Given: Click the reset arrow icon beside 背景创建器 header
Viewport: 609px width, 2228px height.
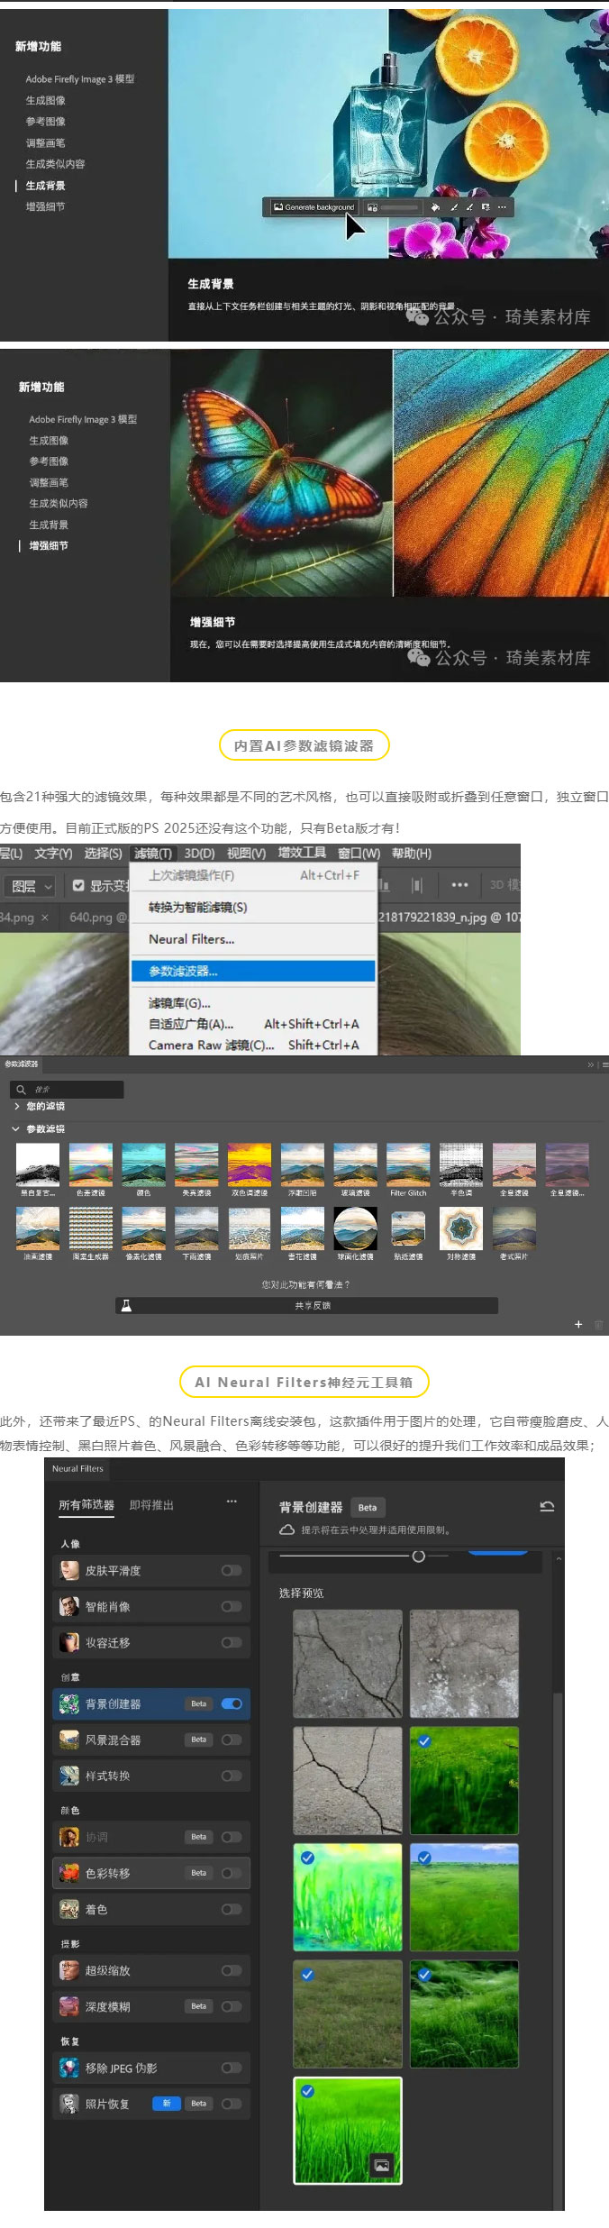Looking at the screenshot, I should (547, 1506).
